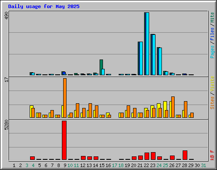217x170 pixels.
Task: Select the orange sites bar on day 28
Action: 186,109
